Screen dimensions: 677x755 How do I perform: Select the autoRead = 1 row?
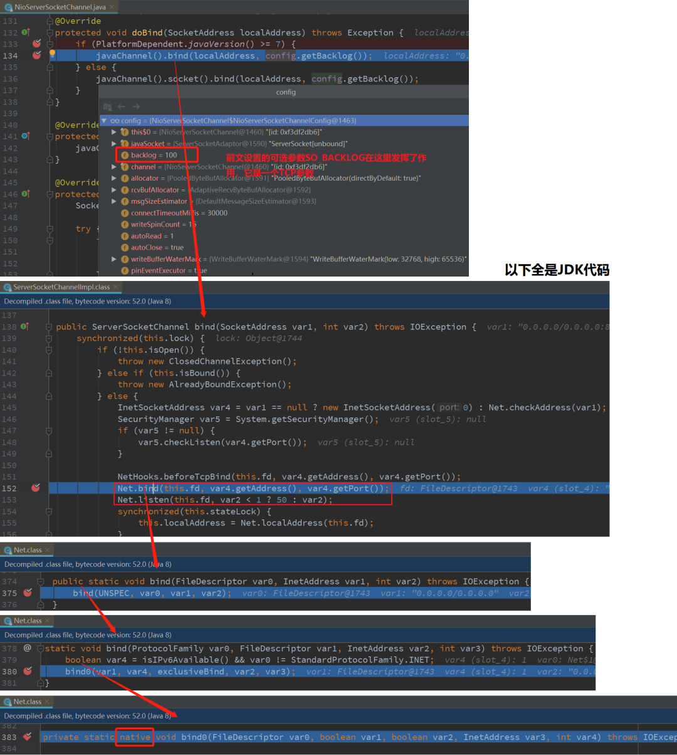point(283,236)
